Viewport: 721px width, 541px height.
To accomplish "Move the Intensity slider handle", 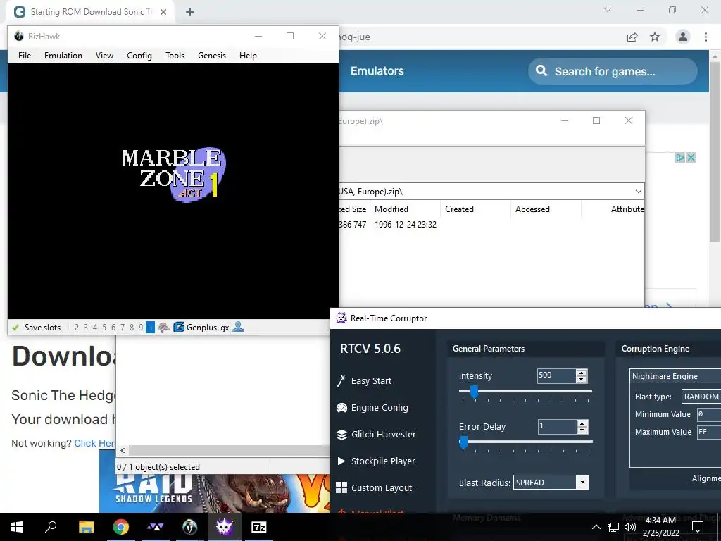I will tap(474, 392).
